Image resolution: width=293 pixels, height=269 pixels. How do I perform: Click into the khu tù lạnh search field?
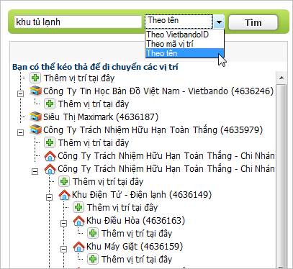(78, 22)
